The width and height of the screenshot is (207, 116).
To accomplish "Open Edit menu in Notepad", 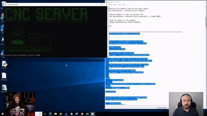I will [x=110, y=5].
